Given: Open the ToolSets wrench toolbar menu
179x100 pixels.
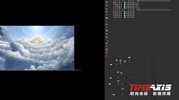Looking at the screenshot, I should 107,34.
